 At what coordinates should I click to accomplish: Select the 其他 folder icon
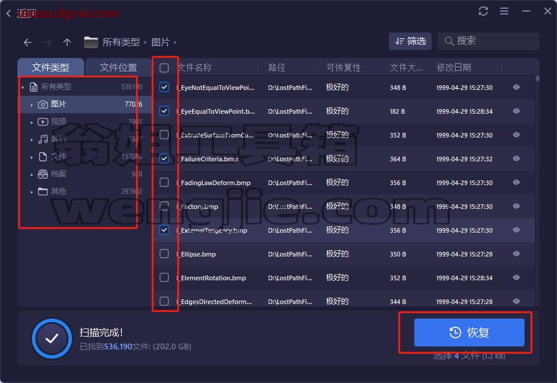click(42, 191)
